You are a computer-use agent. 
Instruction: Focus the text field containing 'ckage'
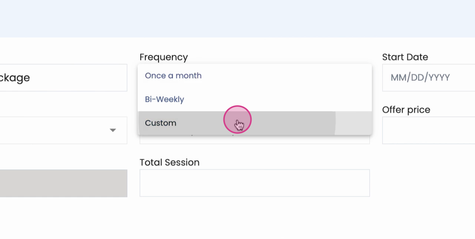[x=63, y=78]
